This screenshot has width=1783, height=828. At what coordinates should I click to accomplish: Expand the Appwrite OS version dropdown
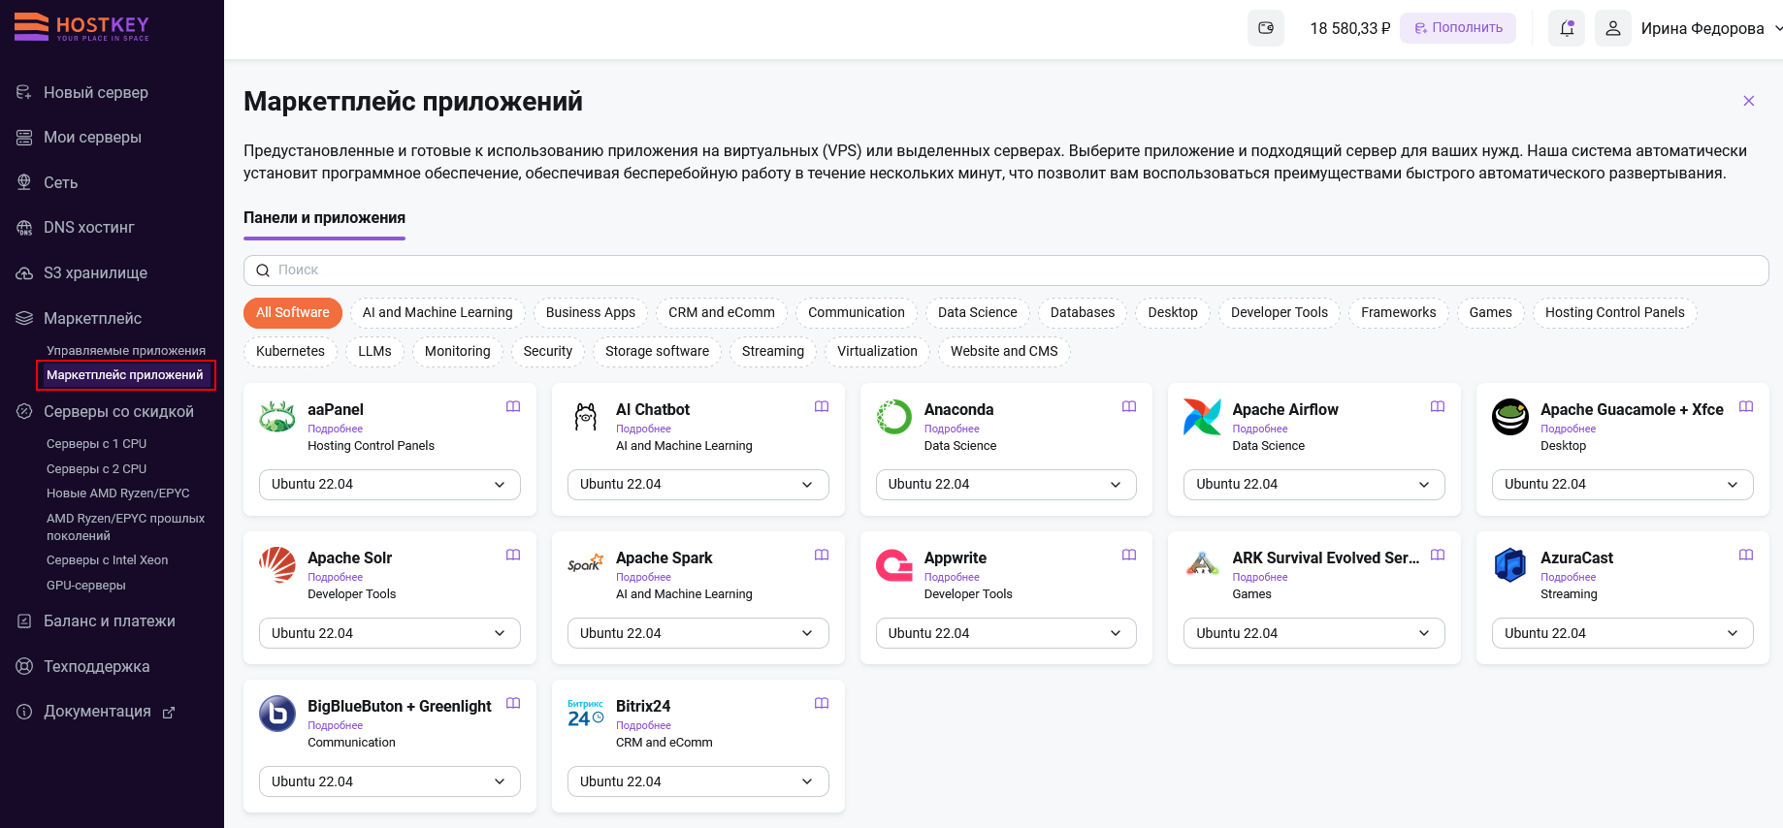point(1006,633)
